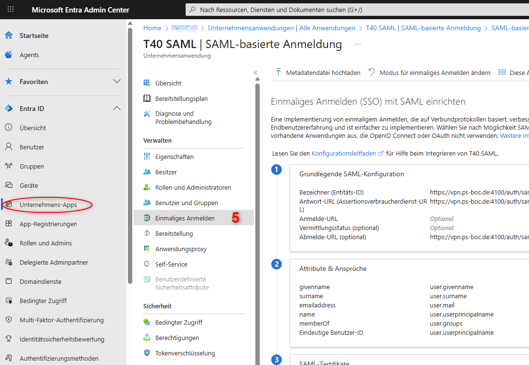Click the App-Registrierungen icon
The height and width of the screenshot is (365, 529).
tap(9, 223)
